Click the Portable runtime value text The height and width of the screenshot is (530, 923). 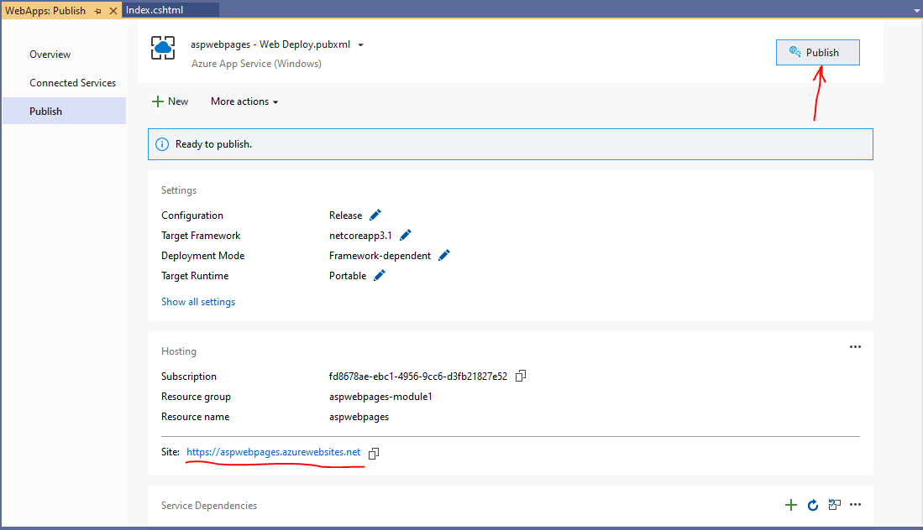[348, 276]
